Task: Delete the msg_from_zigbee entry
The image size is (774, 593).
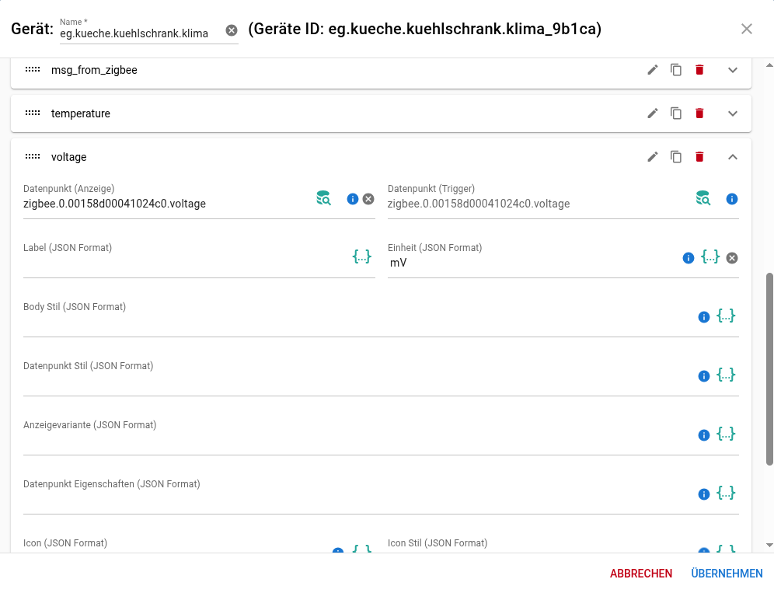Action: click(x=699, y=70)
